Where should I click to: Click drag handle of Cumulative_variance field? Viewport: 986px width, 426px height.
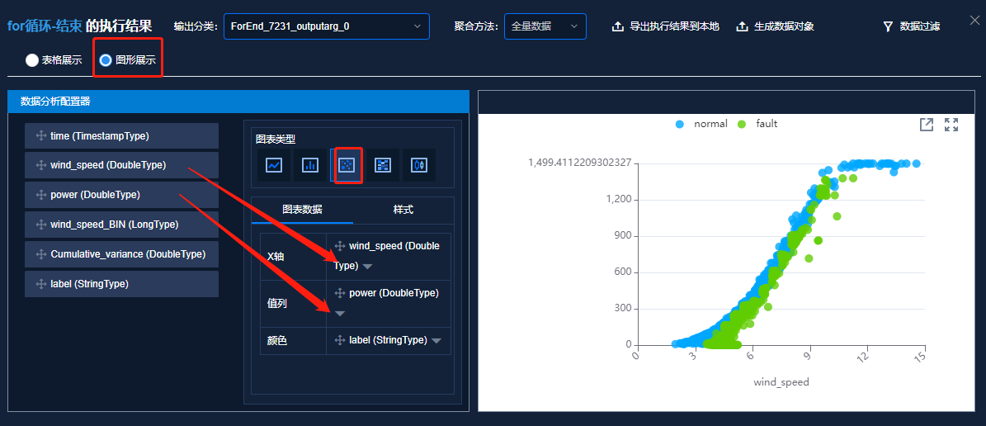coord(41,254)
